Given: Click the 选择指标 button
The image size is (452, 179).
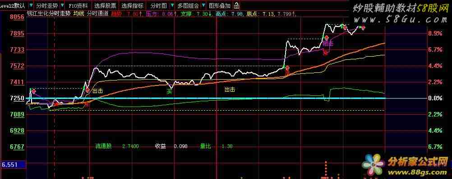Looking at the screenshot, I should click(132, 5).
